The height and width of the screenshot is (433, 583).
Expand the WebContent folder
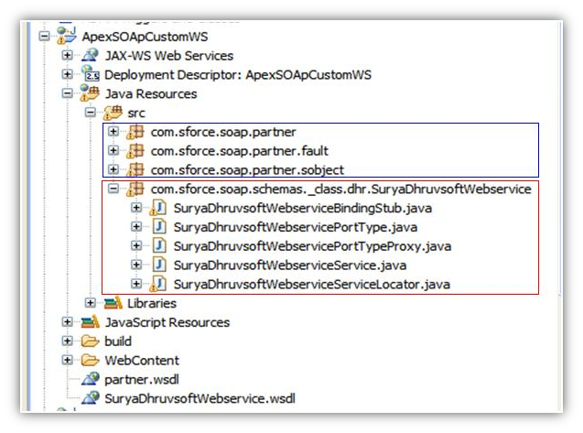pyautogui.click(x=68, y=360)
